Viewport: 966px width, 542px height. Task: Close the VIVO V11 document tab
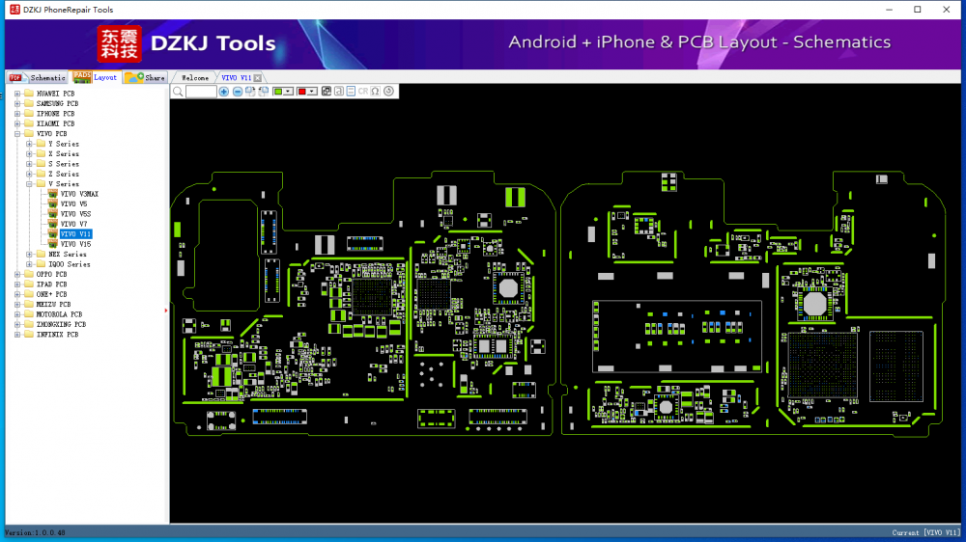tap(258, 78)
